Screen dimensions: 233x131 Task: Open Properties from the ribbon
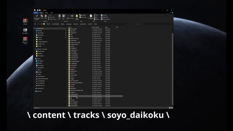coord(91,17)
